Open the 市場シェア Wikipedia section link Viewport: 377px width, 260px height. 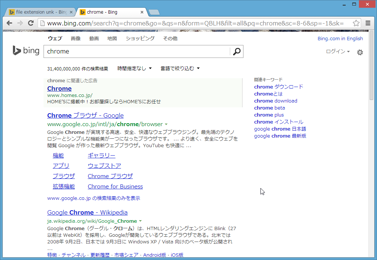click(126, 255)
